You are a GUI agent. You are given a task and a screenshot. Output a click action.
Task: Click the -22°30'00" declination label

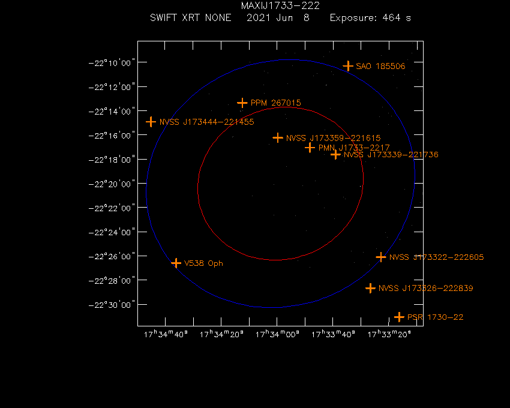pyautogui.click(x=112, y=305)
